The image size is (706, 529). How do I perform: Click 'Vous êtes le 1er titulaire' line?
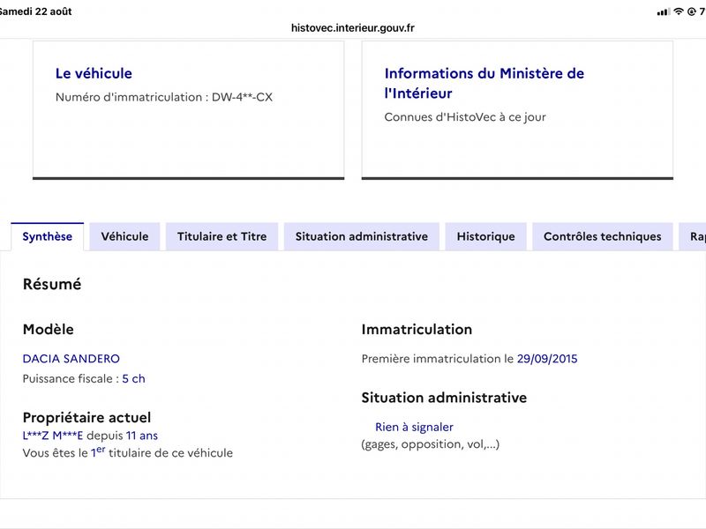pyautogui.click(x=128, y=452)
